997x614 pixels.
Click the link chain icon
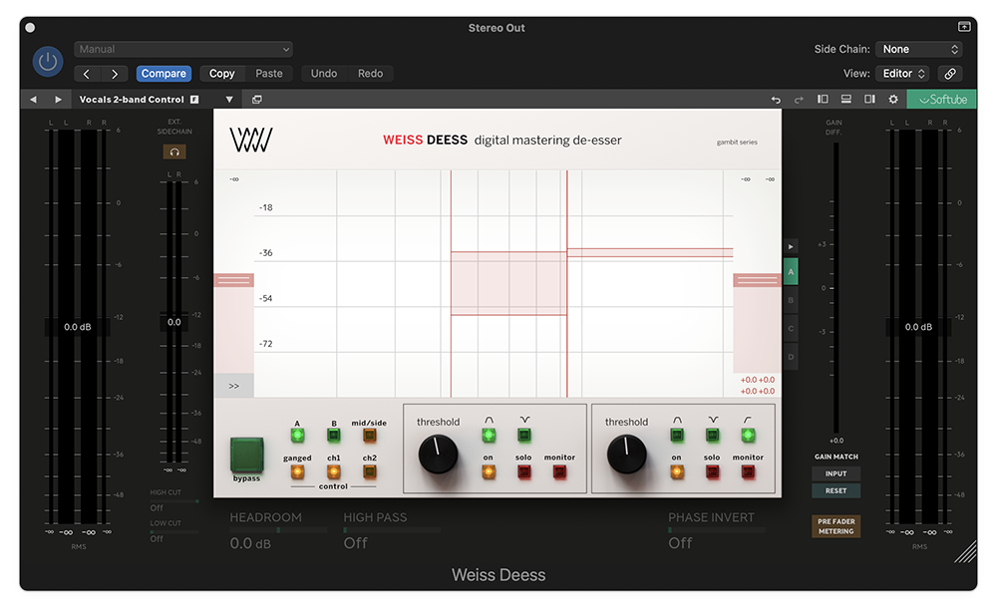pos(950,74)
